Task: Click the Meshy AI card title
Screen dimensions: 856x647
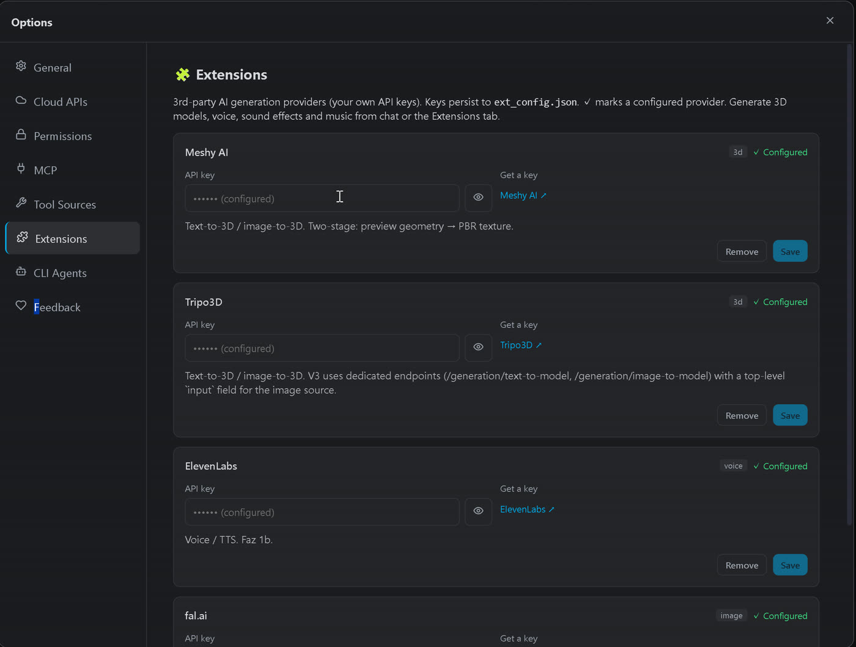Action: pyautogui.click(x=207, y=152)
